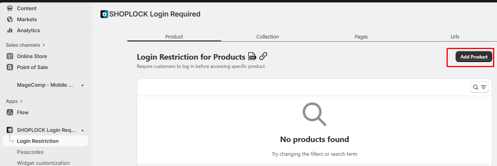Switch to the Collection tab
Viewport: 497px width, 166px height.
point(268,36)
